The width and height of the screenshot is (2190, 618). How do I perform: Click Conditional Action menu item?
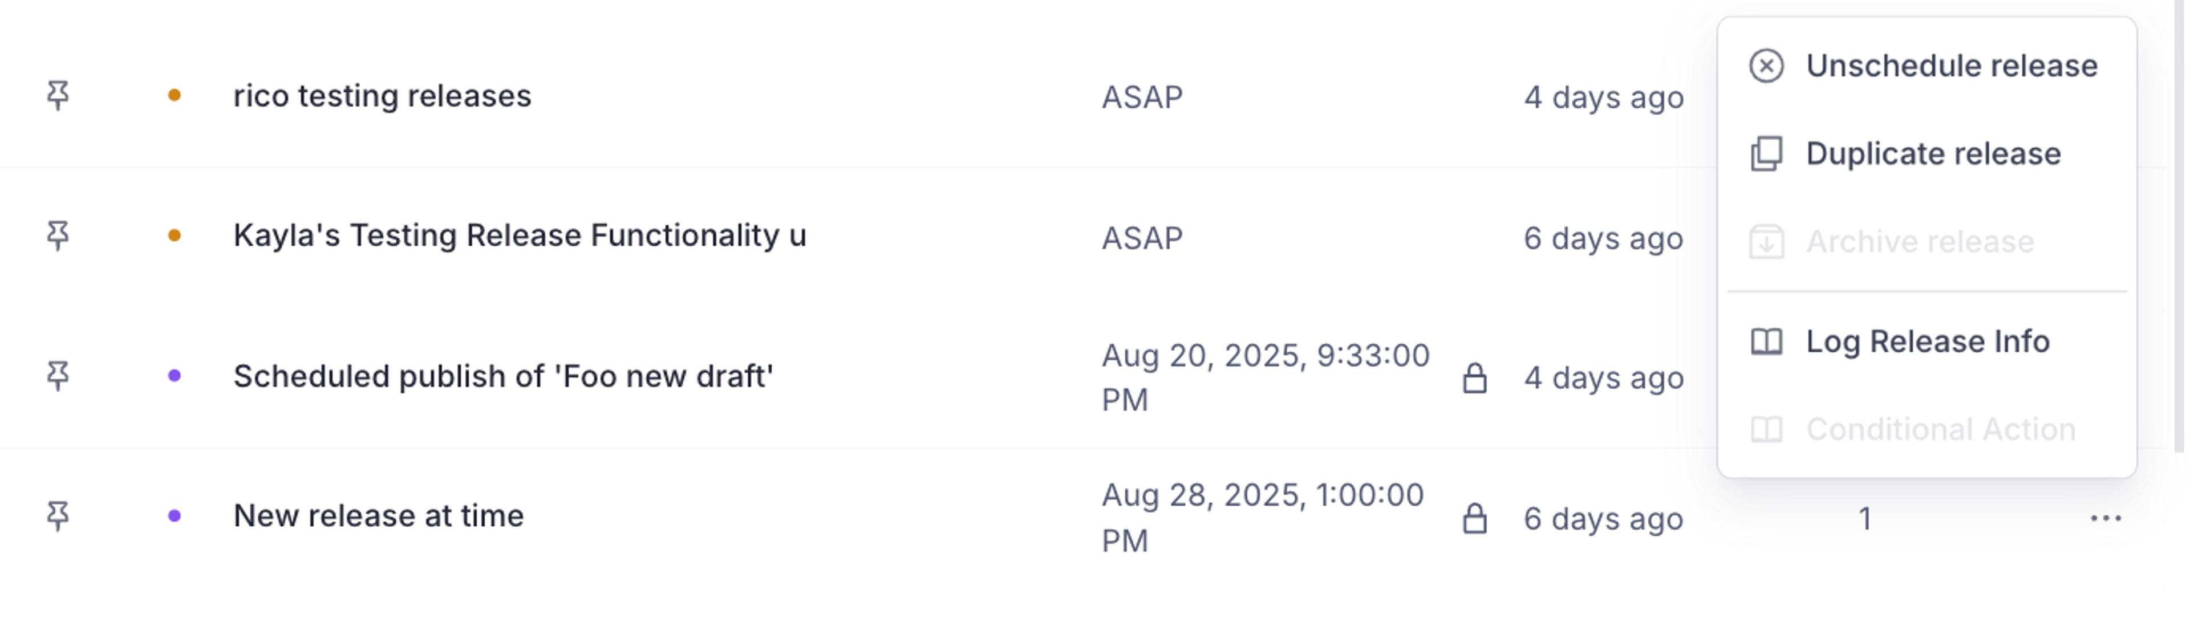coord(1940,430)
